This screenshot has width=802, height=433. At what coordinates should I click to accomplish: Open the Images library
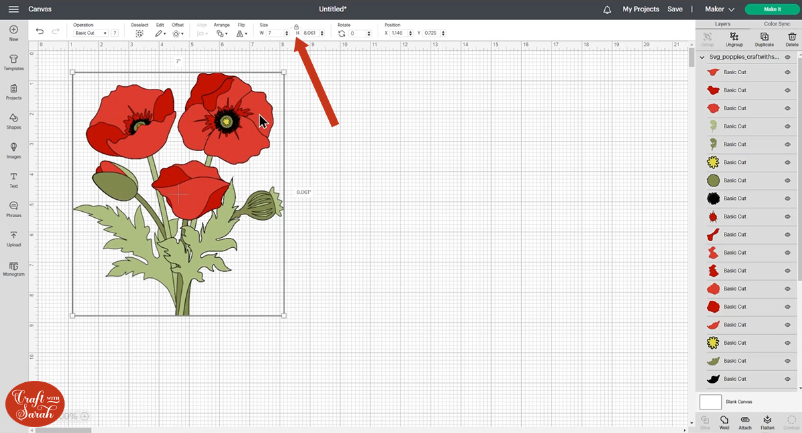(13, 150)
